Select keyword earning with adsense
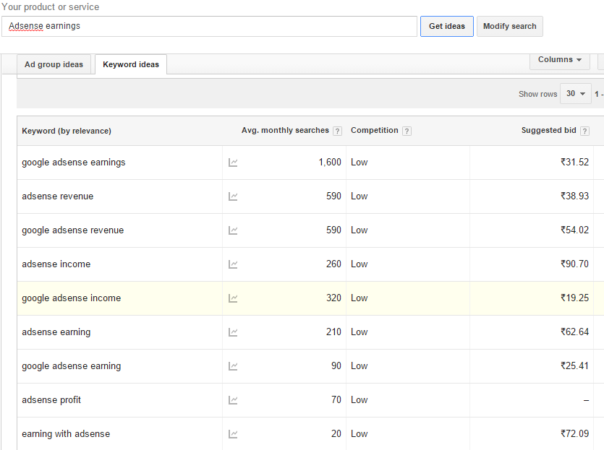The image size is (604, 450). pyautogui.click(x=66, y=434)
